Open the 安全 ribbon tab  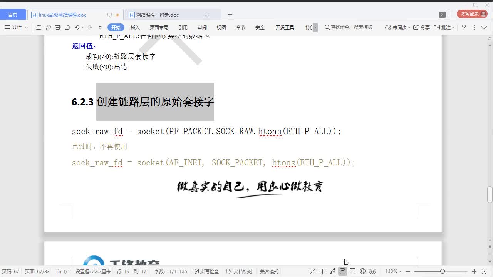coord(260,27)
